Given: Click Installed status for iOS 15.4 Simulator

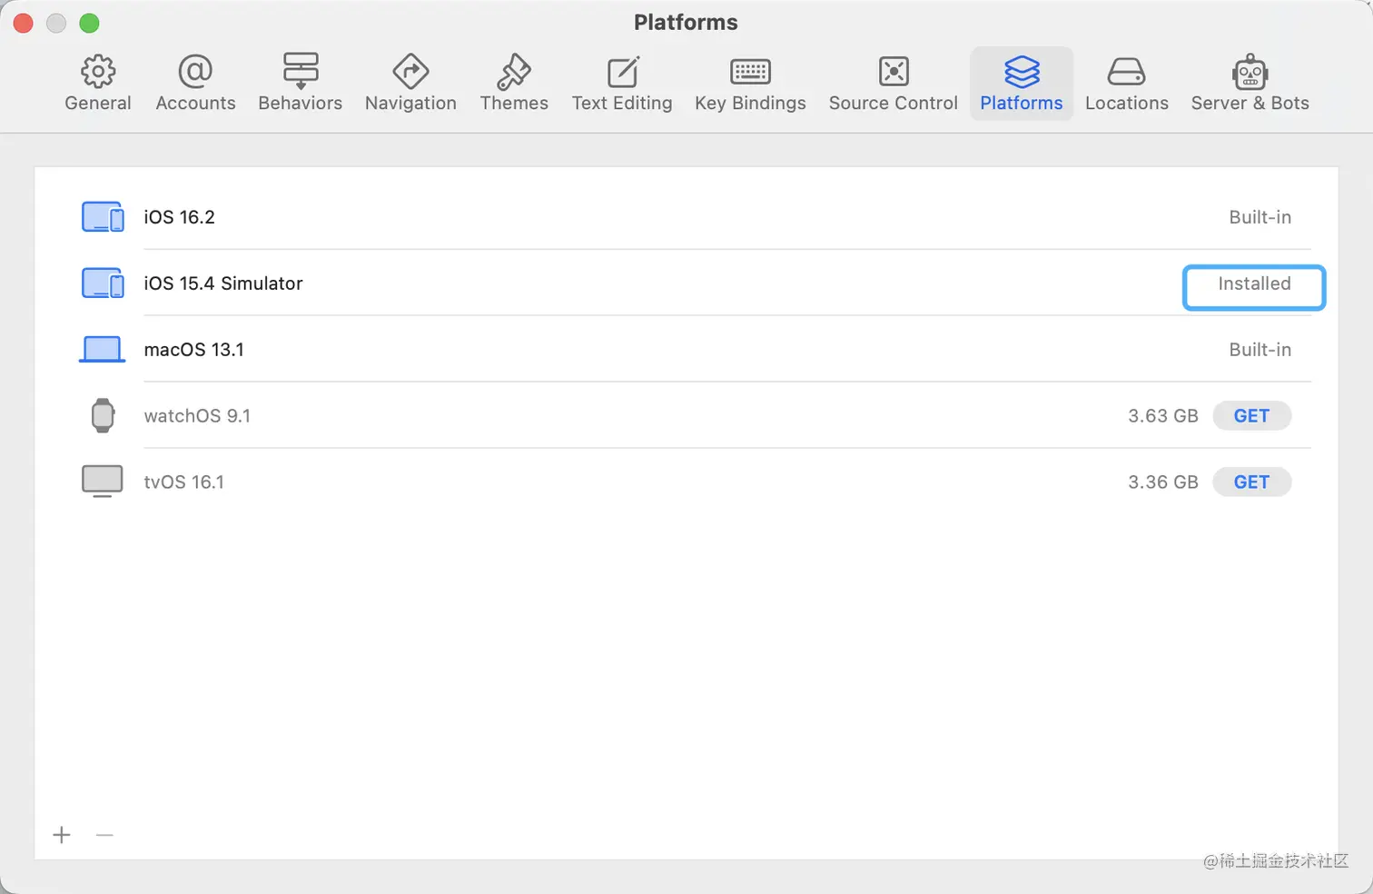Looking at the screenshot, I should (1254, 284).
